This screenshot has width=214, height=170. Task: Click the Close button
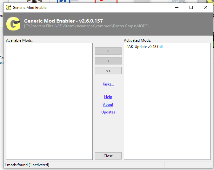pyautogui.click(x=108, y=156)
